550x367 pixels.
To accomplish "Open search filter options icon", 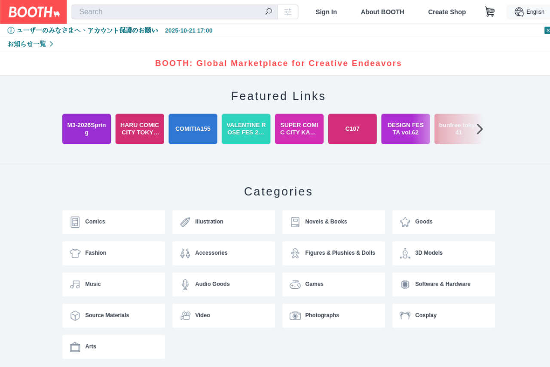I will pos(288,12).
